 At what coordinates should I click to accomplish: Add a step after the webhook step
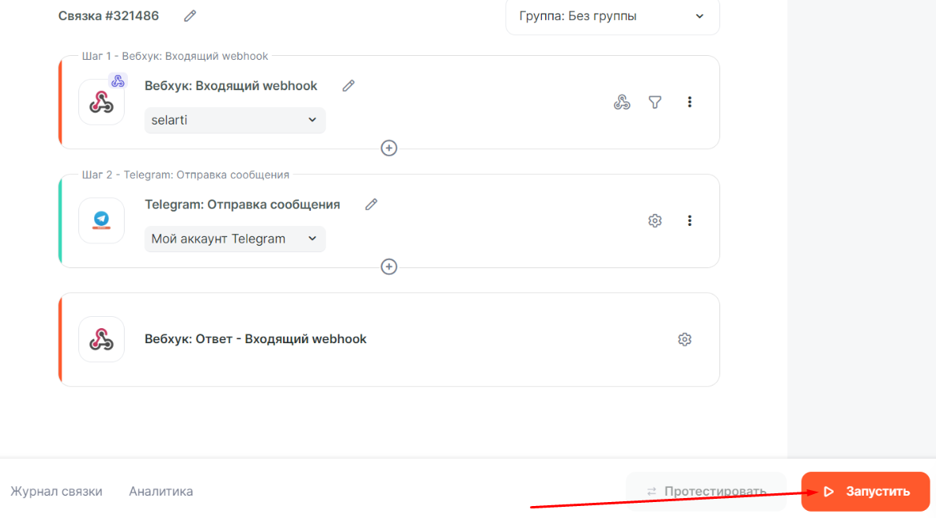pyautogui.click(x=389, y=148)
